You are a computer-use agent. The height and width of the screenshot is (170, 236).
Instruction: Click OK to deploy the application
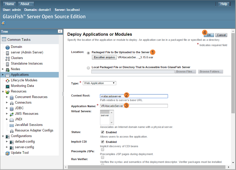point(209,35)
